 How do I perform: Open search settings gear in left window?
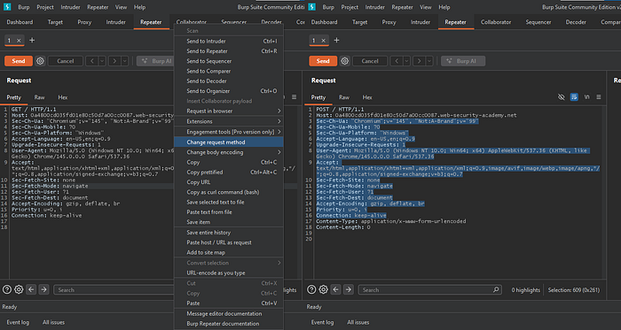19,289
